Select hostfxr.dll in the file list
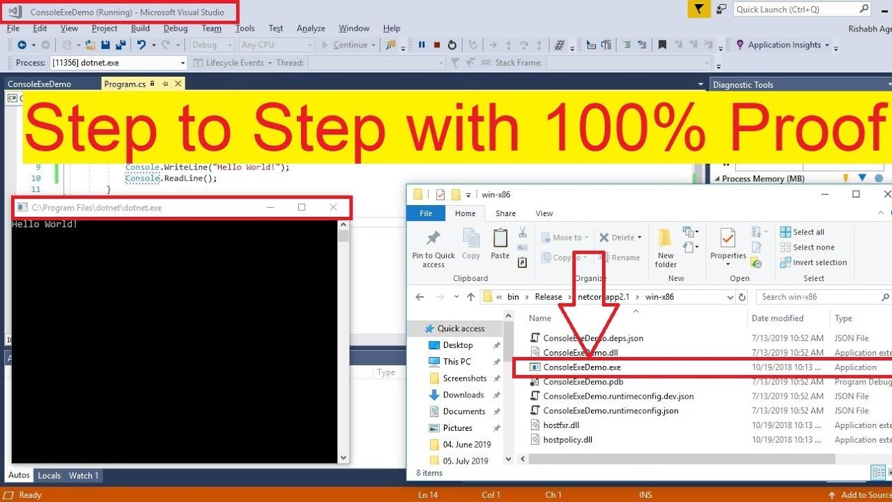Image resolution: width=892 pixels, height=502 pixels. point(561,425)
